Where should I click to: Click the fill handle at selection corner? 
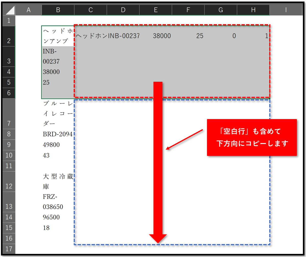tap(270, 98)
